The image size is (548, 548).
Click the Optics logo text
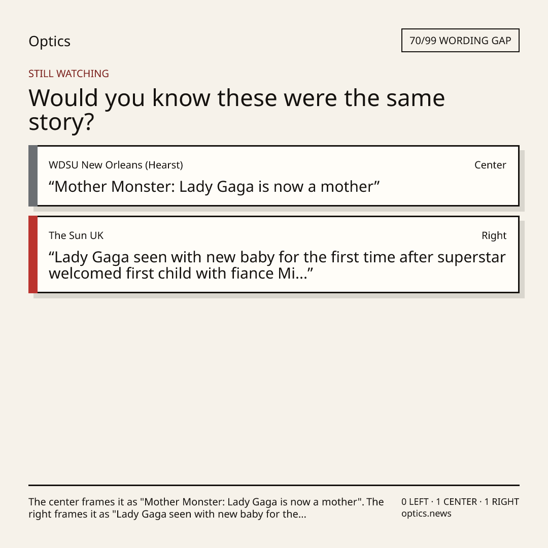tap(50, 41)
